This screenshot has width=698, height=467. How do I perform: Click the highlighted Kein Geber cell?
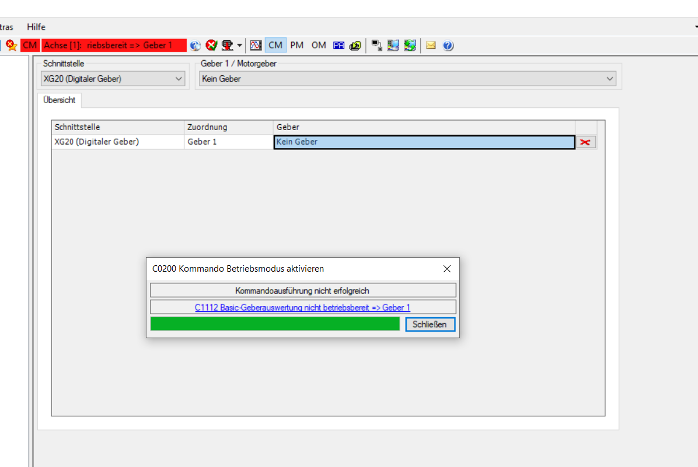pyautogui.click(x=424, y=142)
